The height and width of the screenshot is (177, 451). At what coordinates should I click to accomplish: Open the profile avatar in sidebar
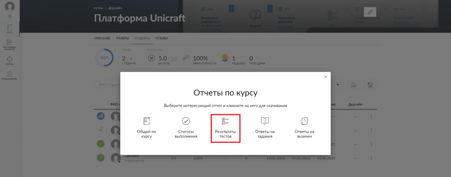(x=10, y=6)
